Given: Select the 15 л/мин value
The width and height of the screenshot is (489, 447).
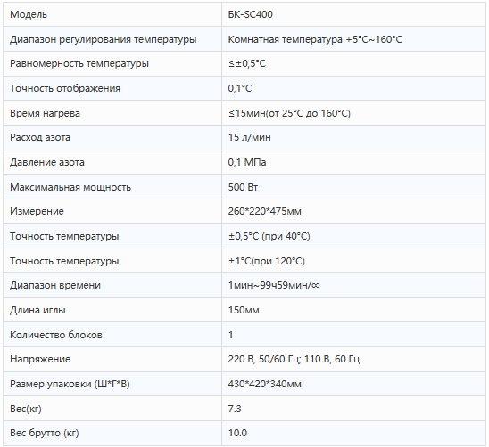Looking at the screenshot, I should click(x=249, y=137).
